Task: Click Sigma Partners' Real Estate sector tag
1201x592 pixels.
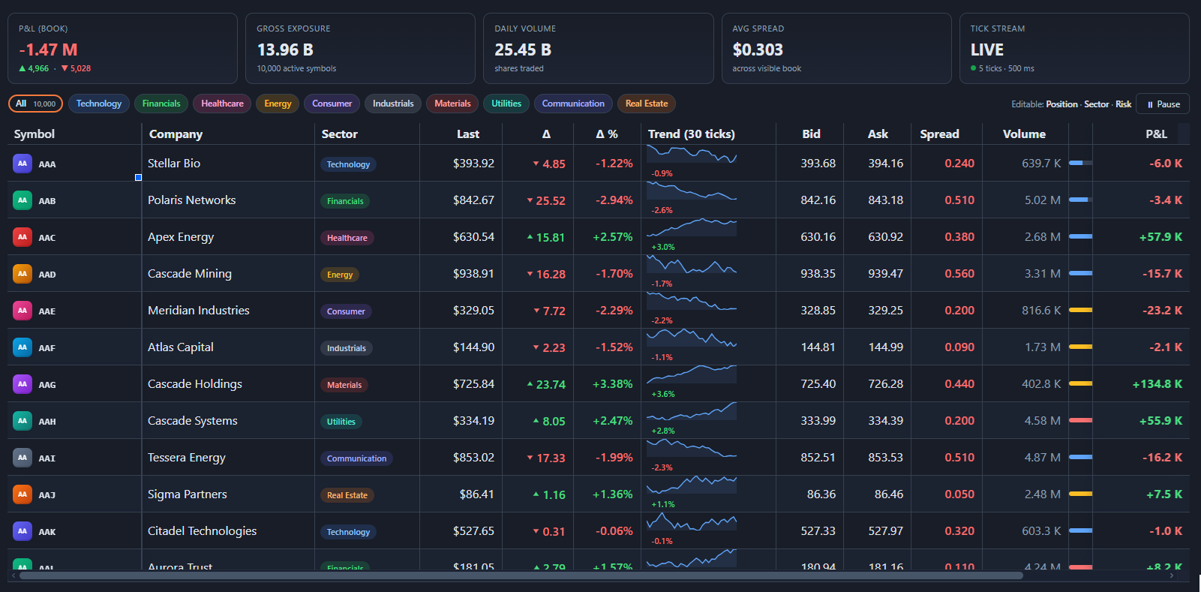Action: [x=347, y=495]
